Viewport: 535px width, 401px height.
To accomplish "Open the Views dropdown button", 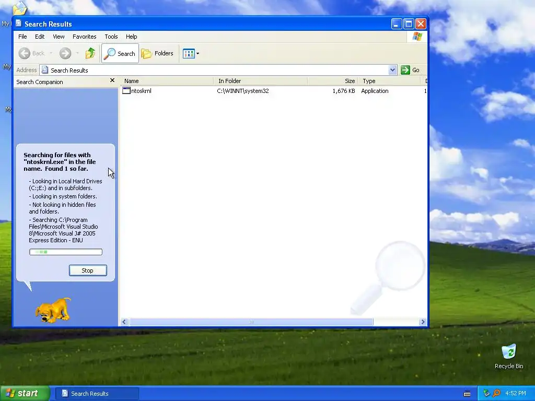I will (191, 53).
